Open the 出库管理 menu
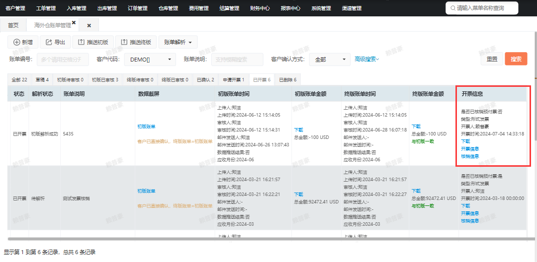The width and height of the screenshot is (537, 262). point(107,8)
